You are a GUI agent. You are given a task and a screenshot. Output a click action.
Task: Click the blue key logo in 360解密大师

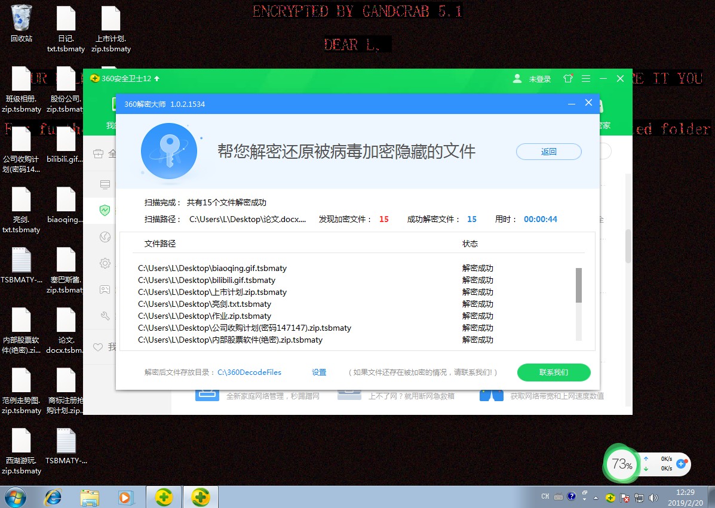[168, 151]
